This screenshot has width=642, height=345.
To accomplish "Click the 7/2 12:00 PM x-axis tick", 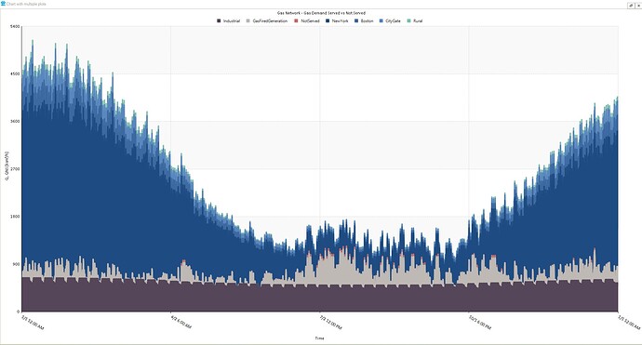I will point(330,322).
